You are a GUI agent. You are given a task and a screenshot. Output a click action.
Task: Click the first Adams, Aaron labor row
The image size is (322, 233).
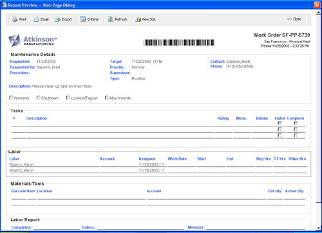tap(158, 164)
